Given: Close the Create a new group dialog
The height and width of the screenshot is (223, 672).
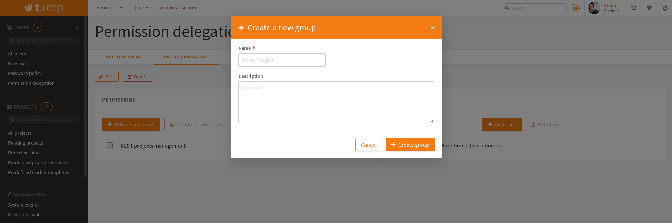Looking at the screenshot, I should pyautogui.click(x=433, y=28).
